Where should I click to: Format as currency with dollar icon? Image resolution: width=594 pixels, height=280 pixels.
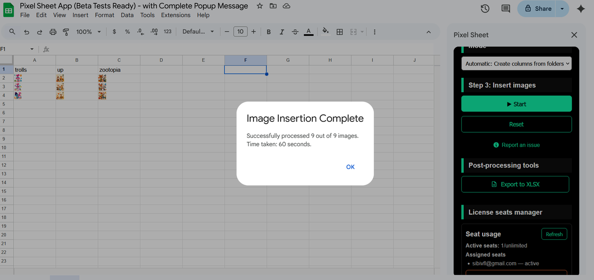114,32
